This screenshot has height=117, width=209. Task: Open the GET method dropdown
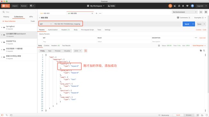46,24
